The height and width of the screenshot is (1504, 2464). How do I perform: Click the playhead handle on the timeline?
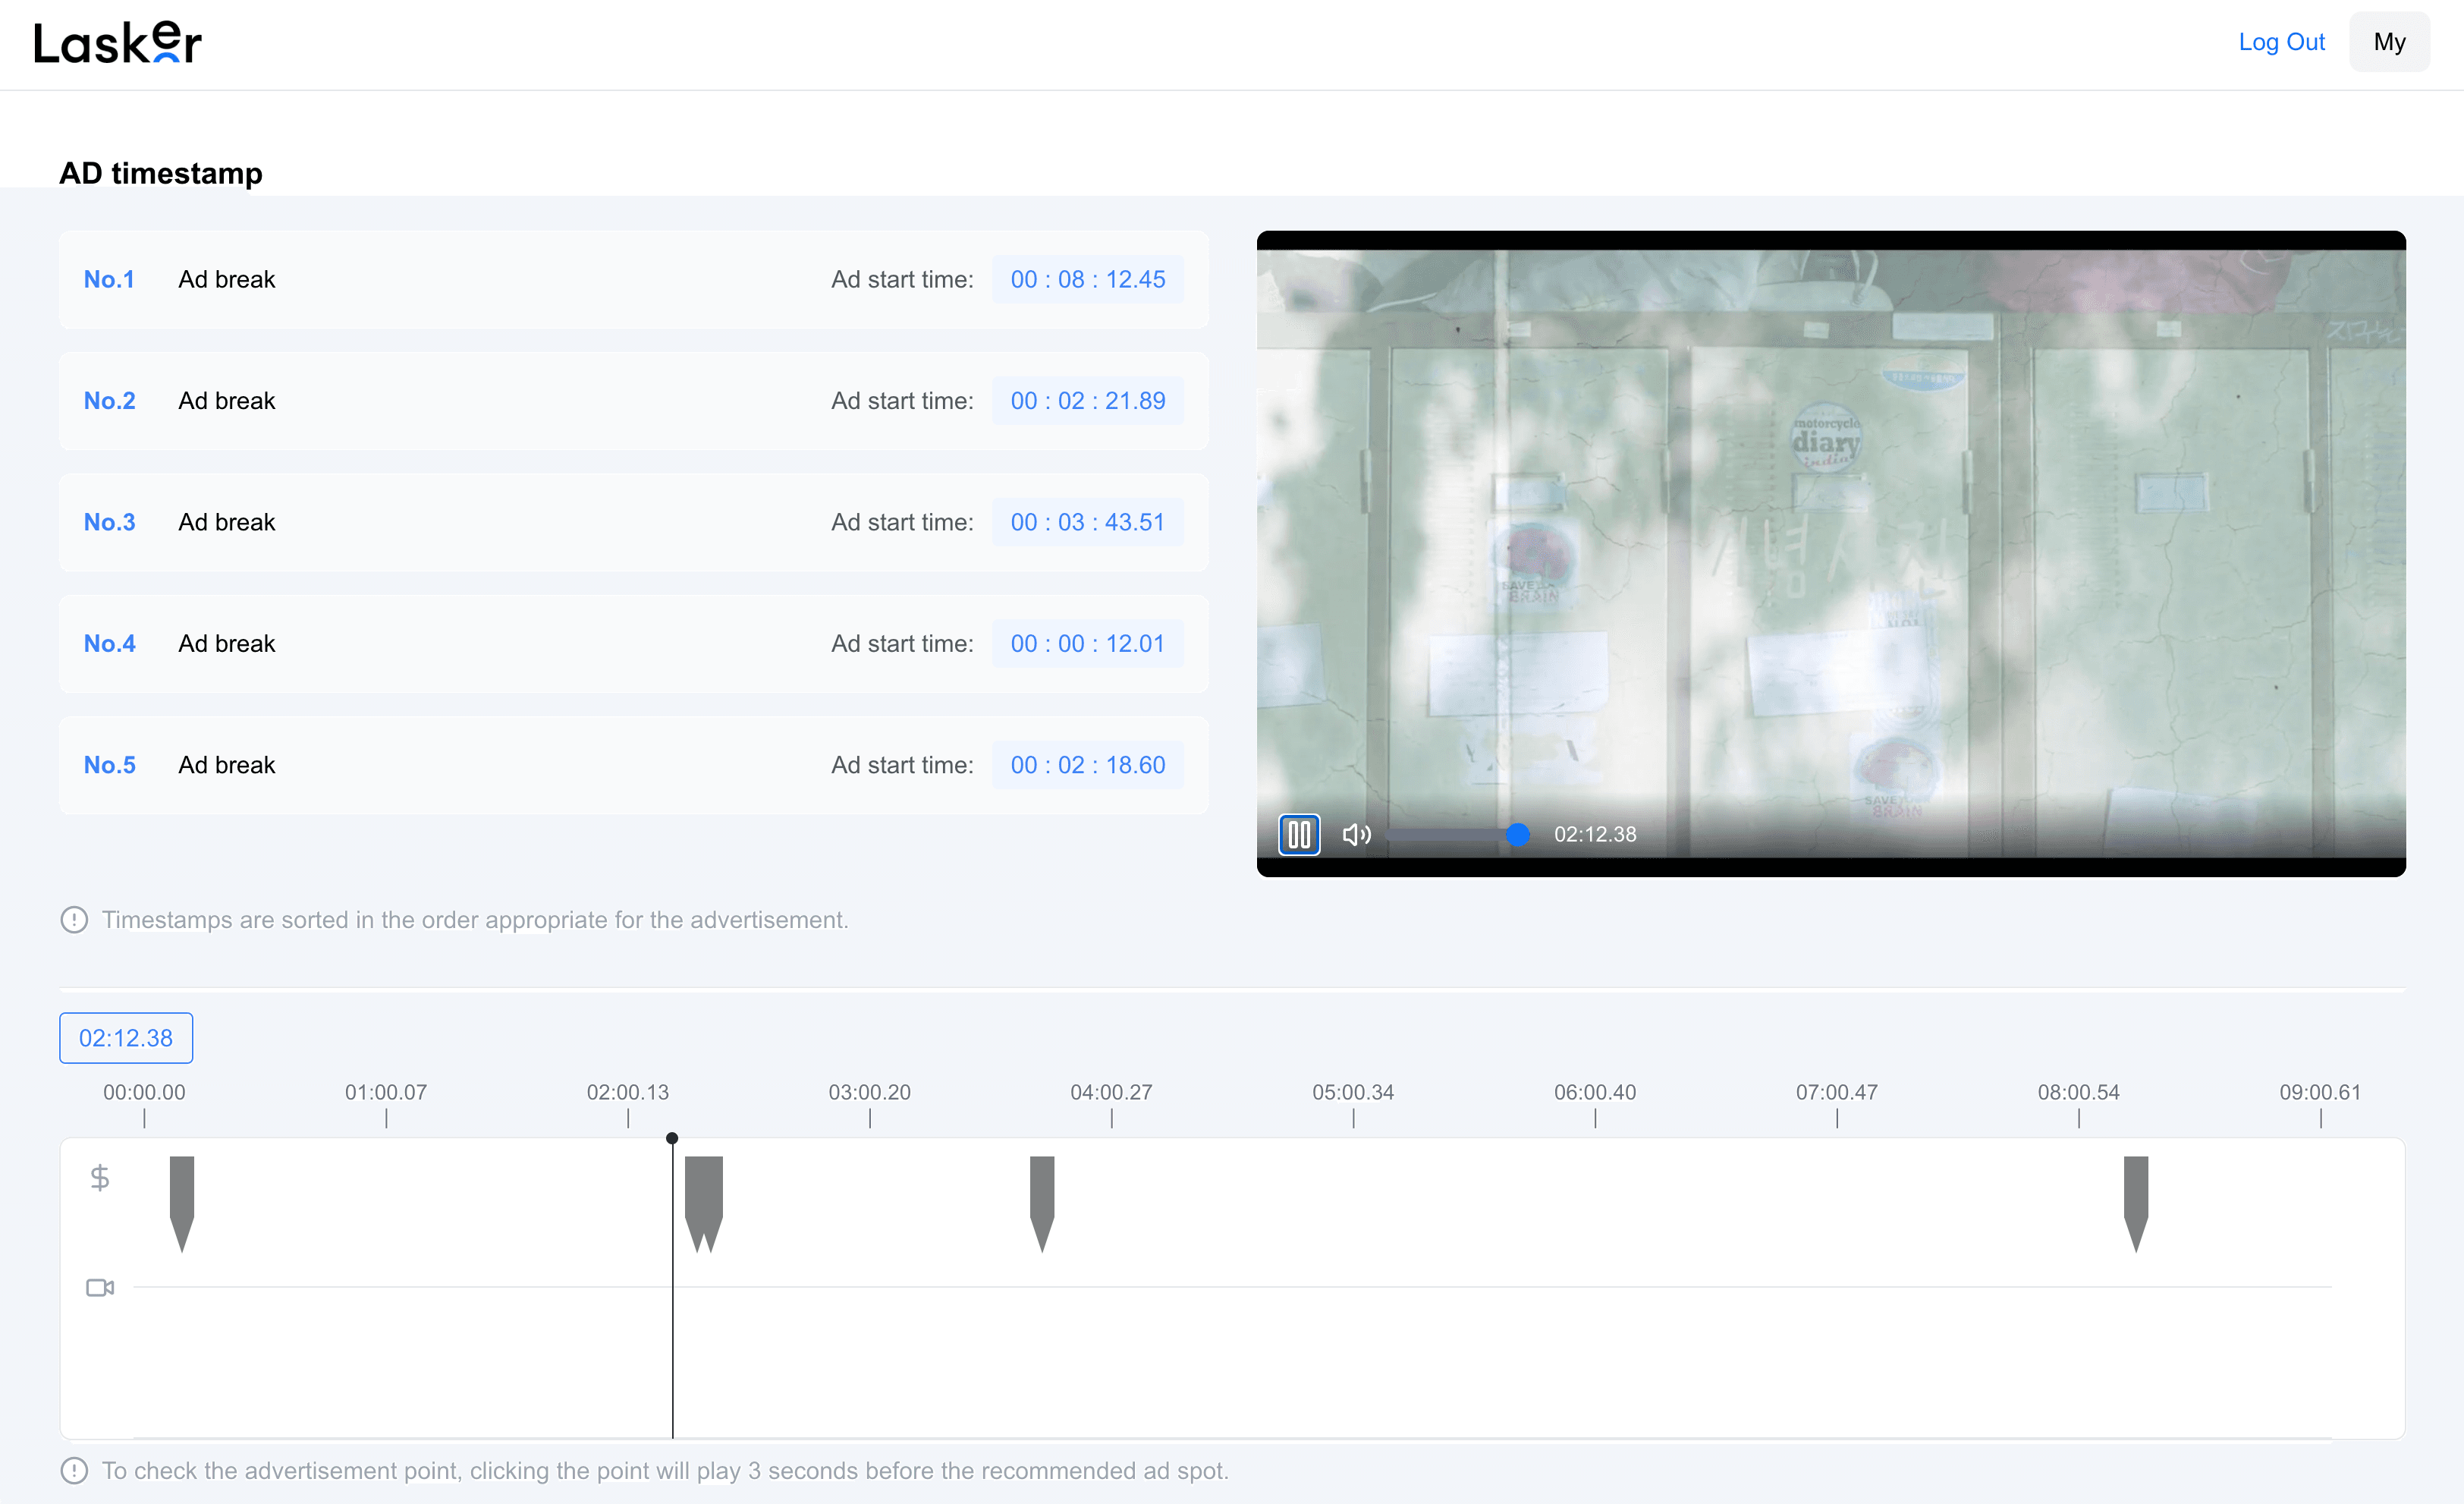tap(672, 1138)
